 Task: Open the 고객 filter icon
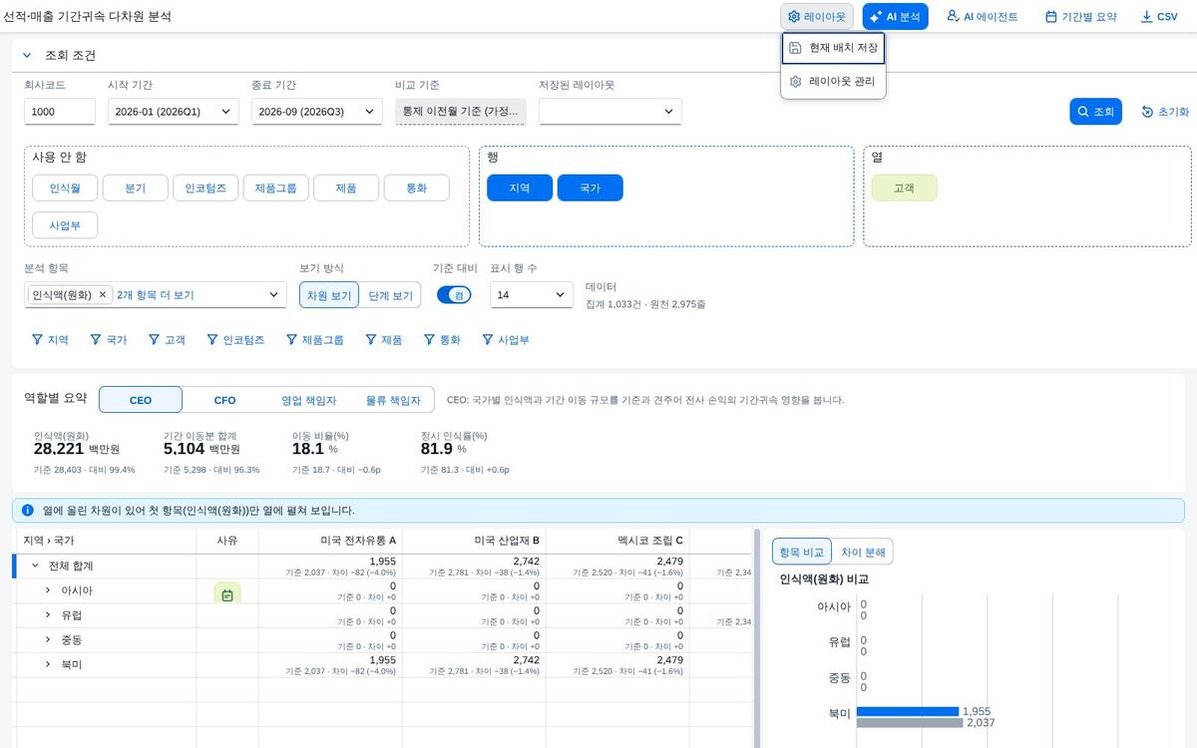(x=154, y=340)
